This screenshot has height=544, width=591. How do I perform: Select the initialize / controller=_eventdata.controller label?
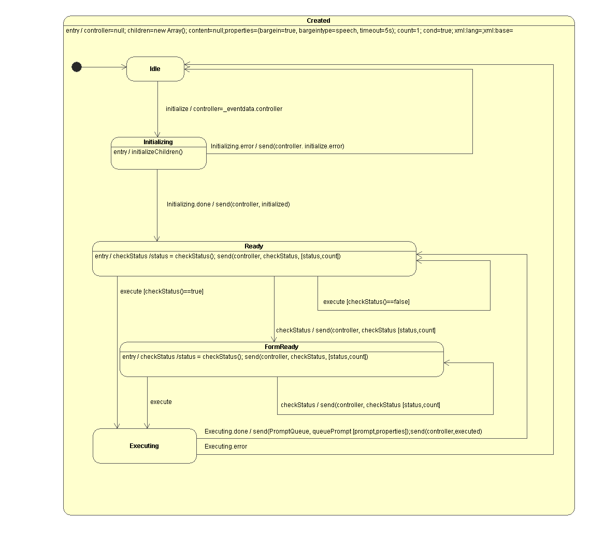pyautogui.click(x=224, y=109)
